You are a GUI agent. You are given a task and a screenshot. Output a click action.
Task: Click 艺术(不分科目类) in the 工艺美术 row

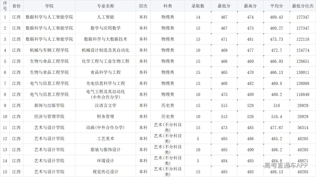(168, 138)
